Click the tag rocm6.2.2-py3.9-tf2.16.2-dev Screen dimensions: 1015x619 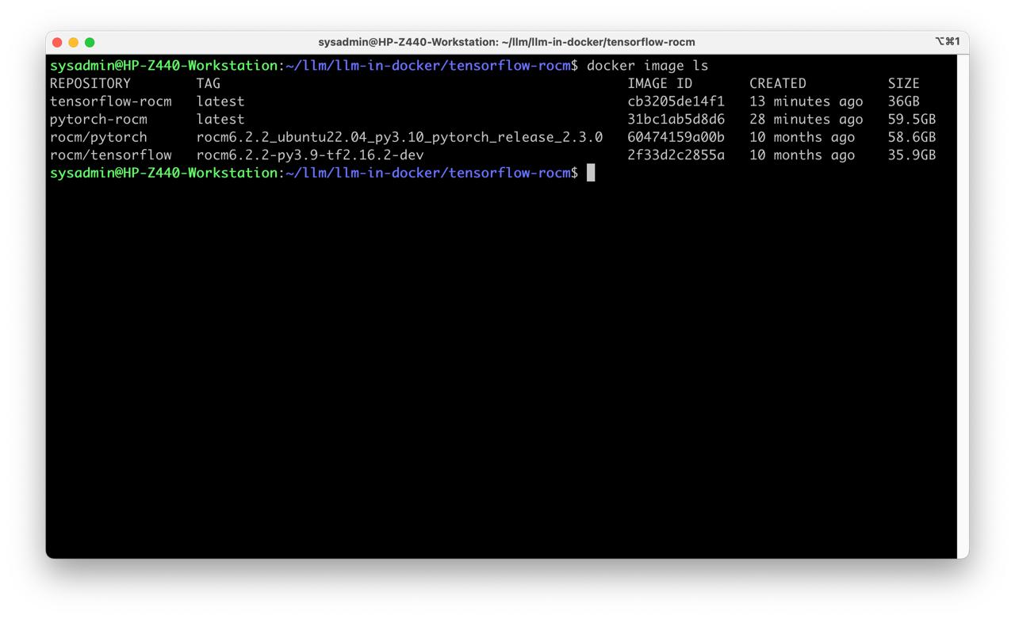[310, 155]
